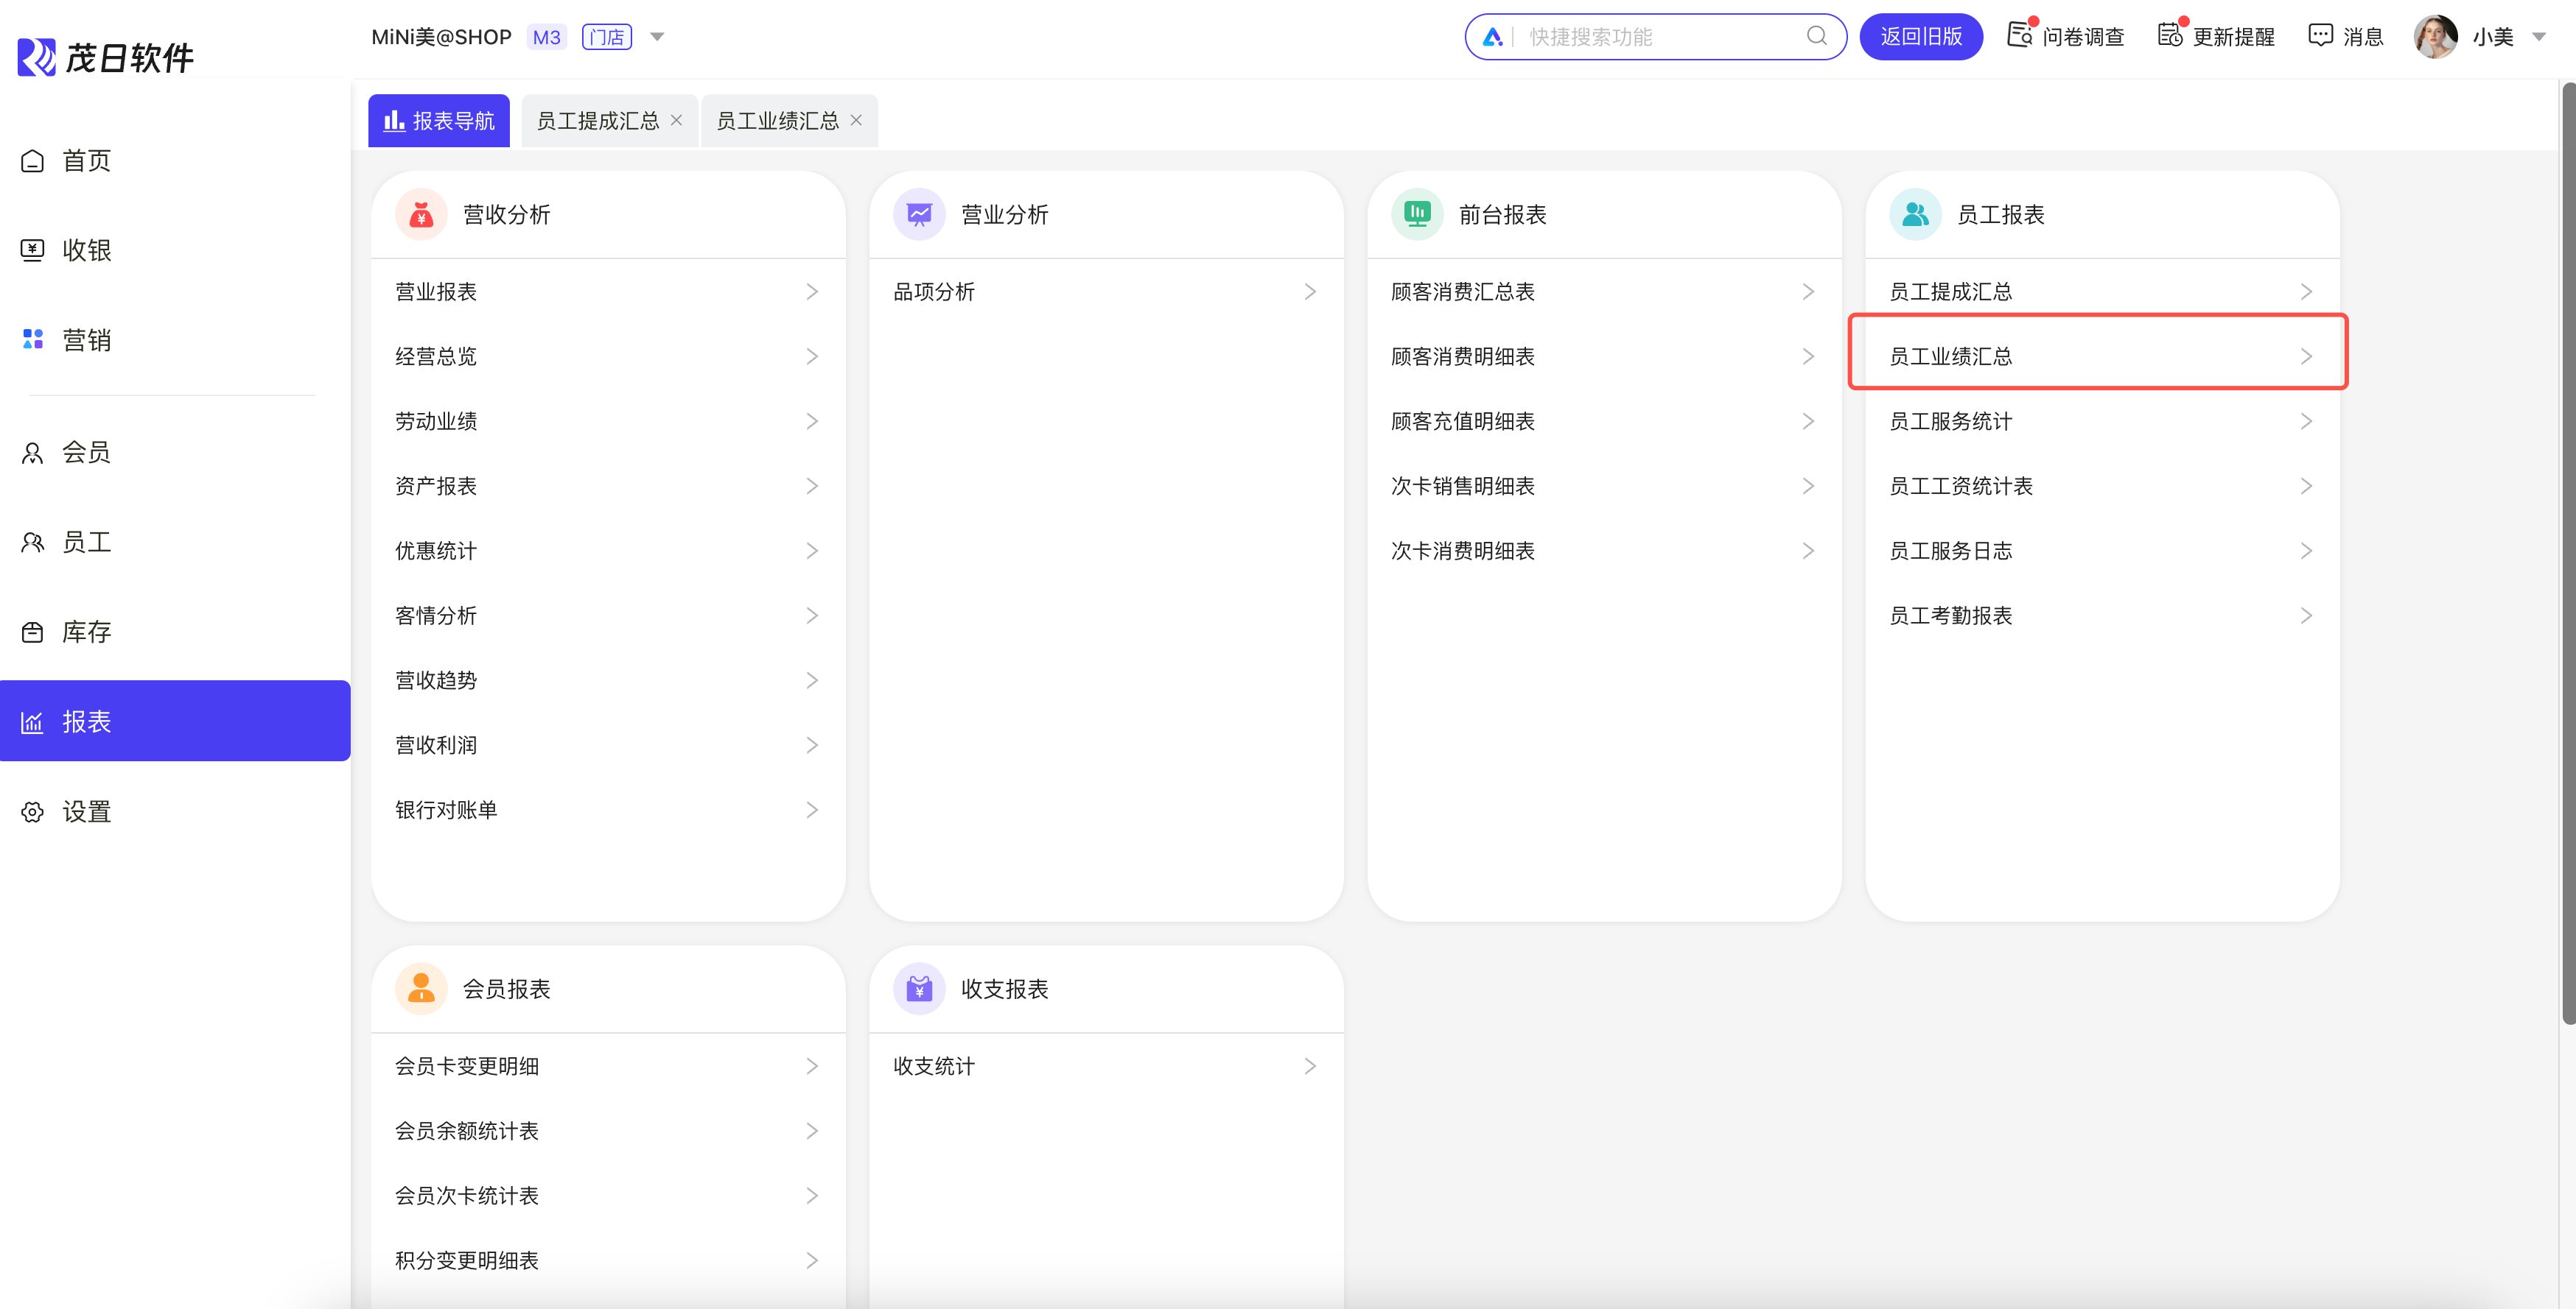Click the 茂日软件 logo
Screen dimensions: 2576x1309
106,57
